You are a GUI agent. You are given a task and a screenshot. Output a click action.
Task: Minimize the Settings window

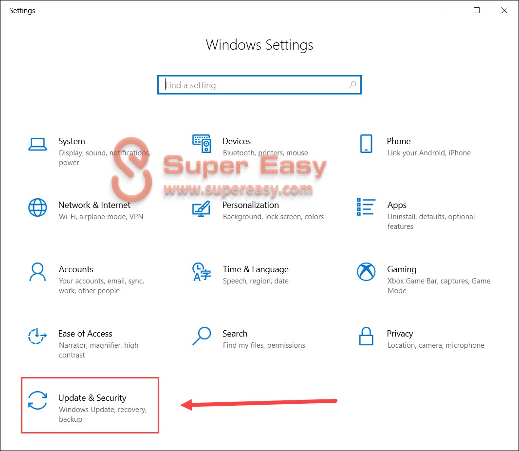pyautogui.click(x=449, y=10)
